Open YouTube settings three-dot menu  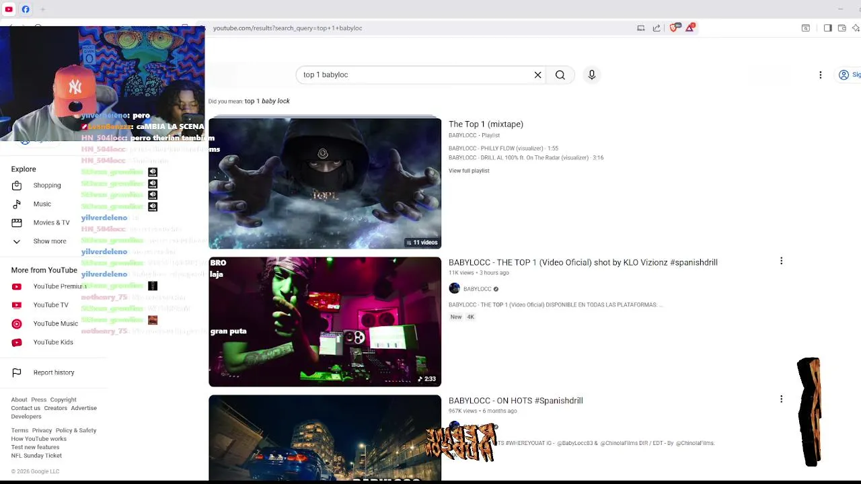821,75
